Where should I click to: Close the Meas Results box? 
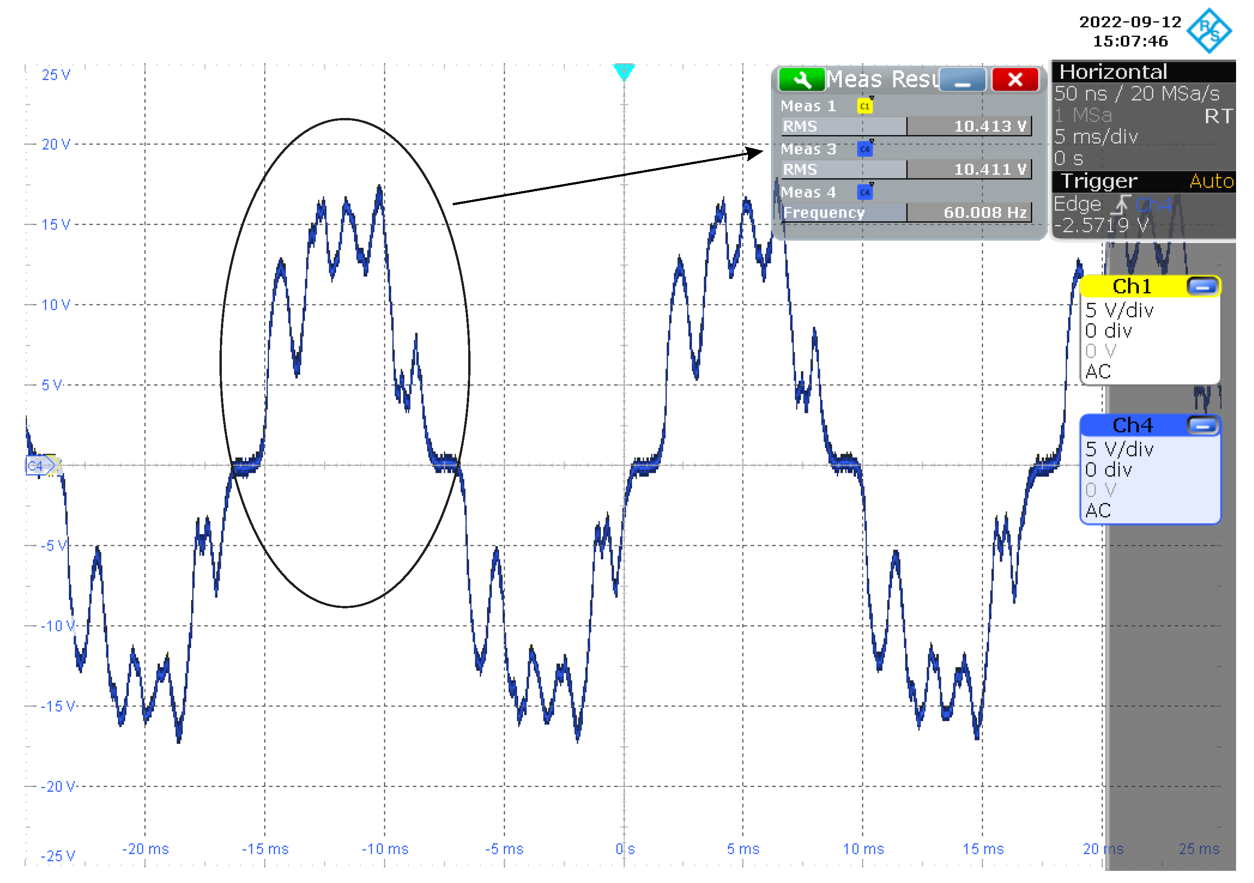click(1015, 80)
